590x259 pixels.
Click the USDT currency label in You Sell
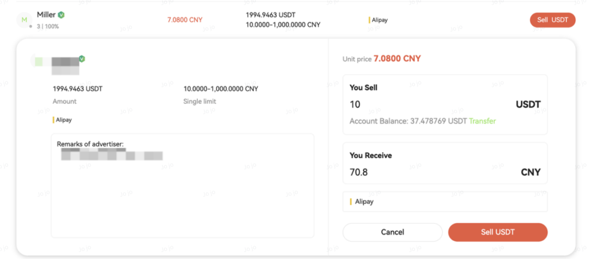pyautogui.click(x=528, y=105)
